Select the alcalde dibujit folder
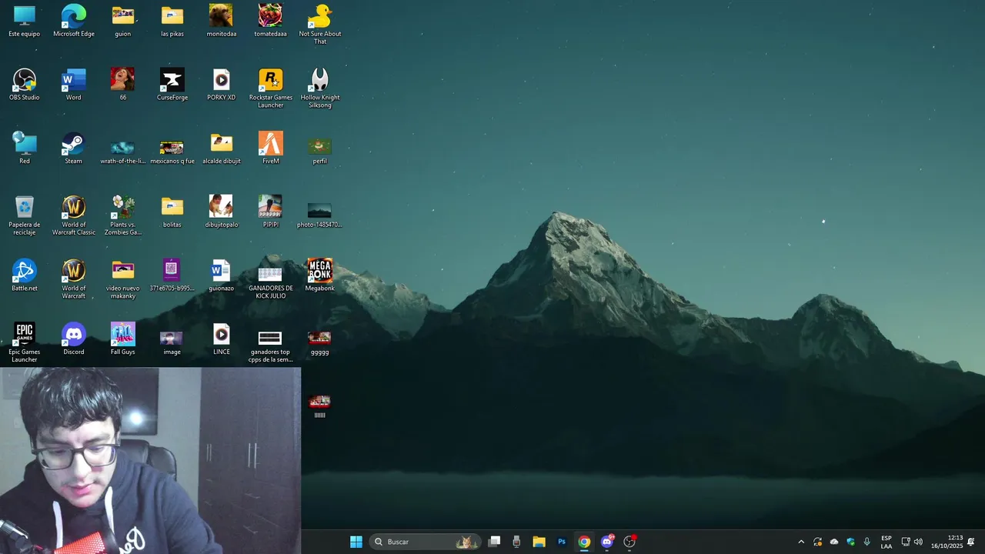This screenshot has width=985, height=554. pyautogui.click(x=222, y=149)
